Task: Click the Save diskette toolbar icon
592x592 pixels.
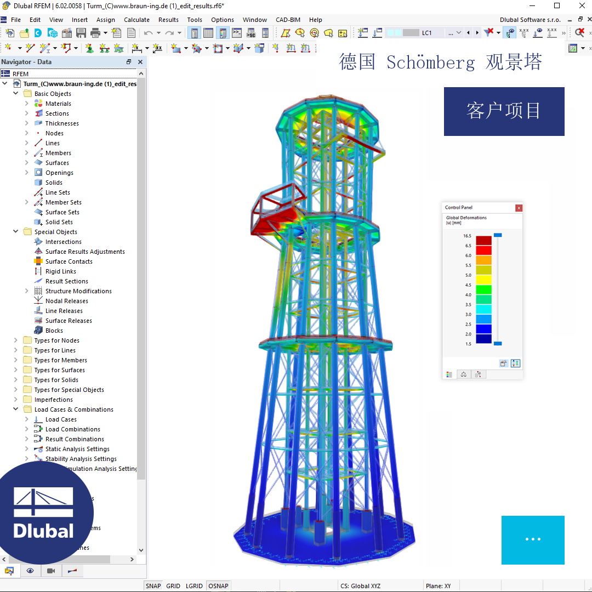Action: (x=81, y=33)
